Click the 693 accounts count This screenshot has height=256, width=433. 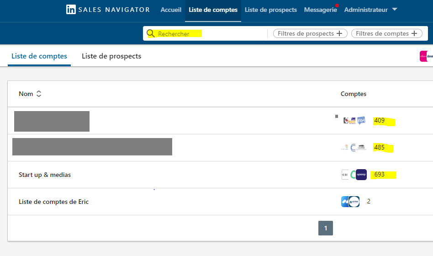379,175
